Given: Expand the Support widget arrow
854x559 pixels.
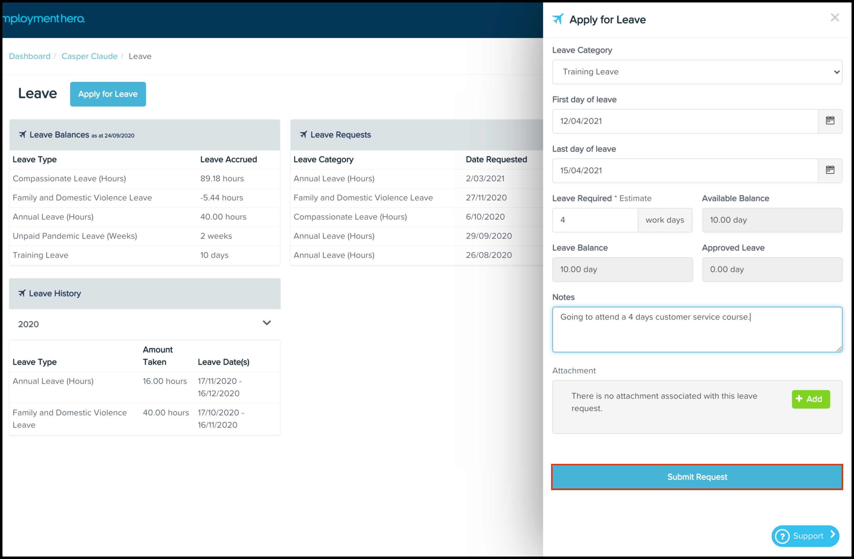Looking at the screenshot, I should [833, 535].
